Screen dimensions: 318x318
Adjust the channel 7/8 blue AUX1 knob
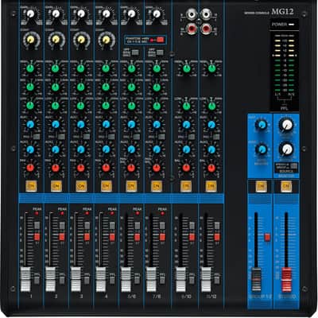pos(157,124)
